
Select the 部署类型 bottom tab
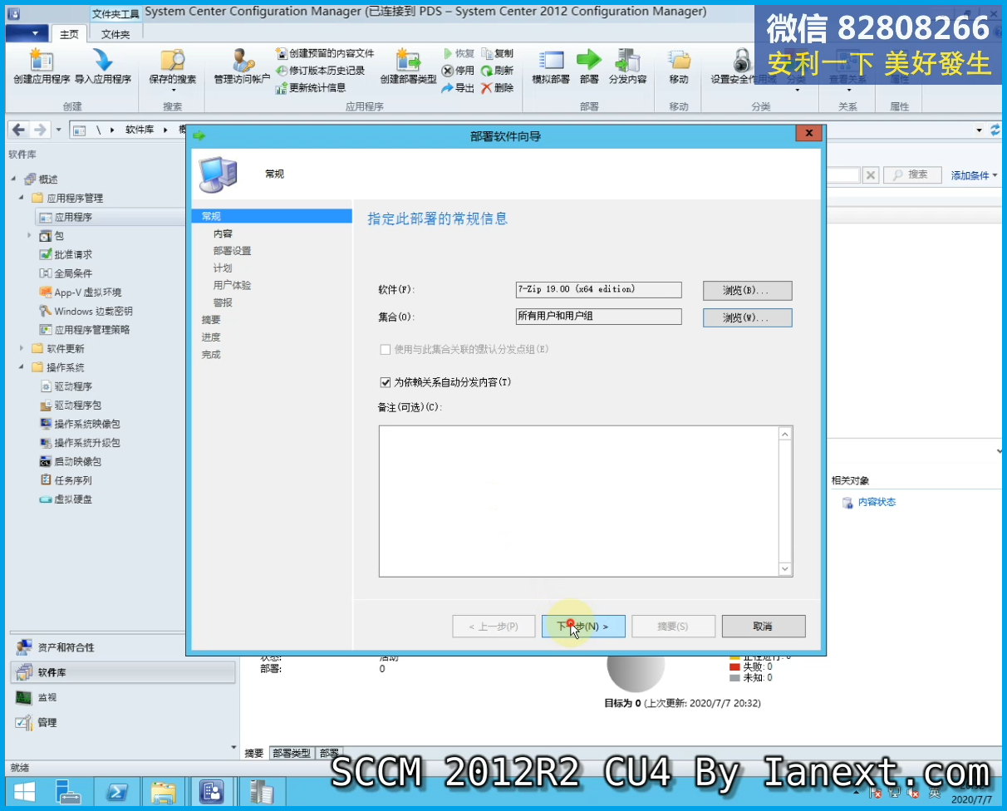292,753
